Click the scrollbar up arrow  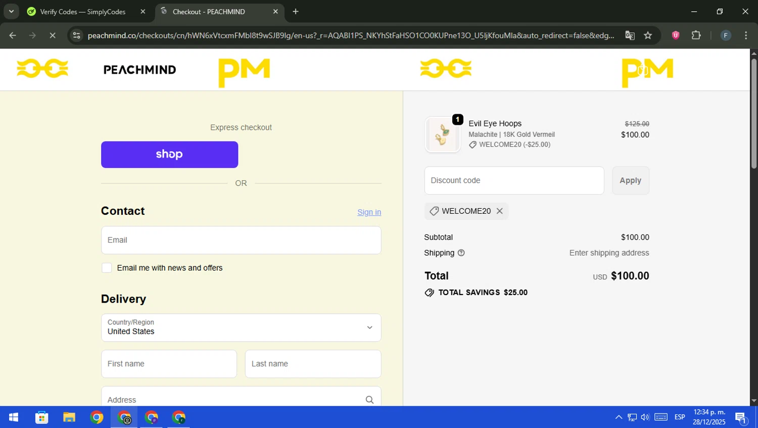pos(754,53)
